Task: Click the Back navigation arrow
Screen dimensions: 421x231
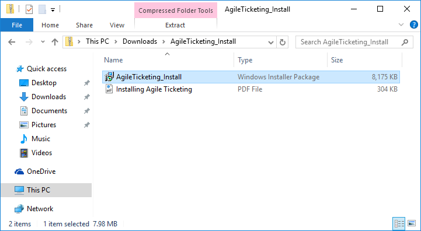Action: pyautogui.click(x=12, y=42)
